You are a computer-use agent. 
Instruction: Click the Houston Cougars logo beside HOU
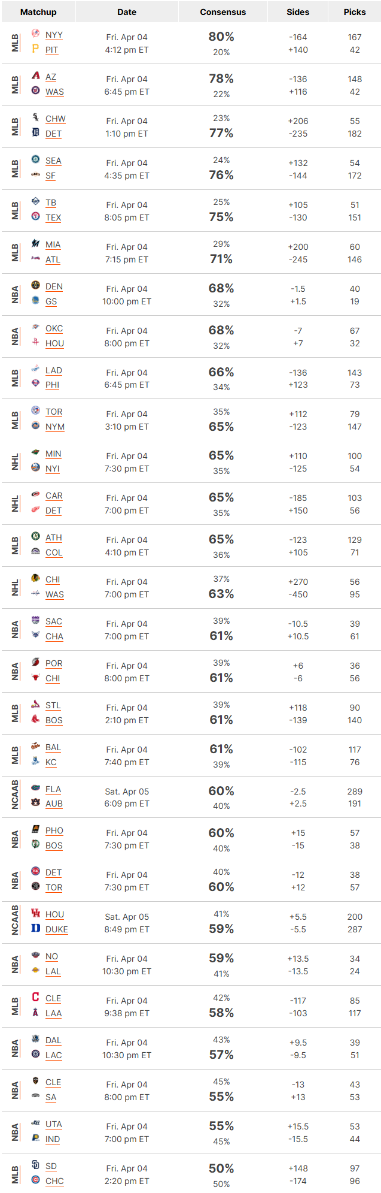pos(35,913)
